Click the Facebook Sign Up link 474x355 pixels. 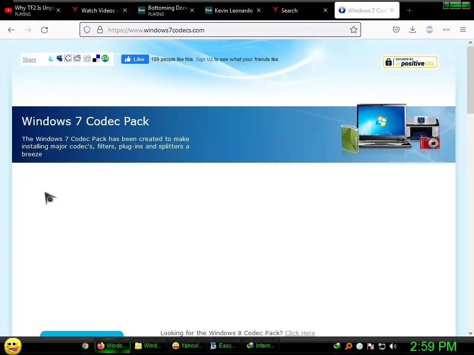click(x=204, y=59)
